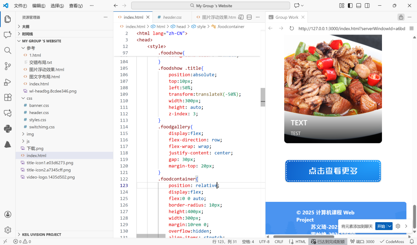Screen dimensions: 417x245
Task: Open the Search view in activity bar
Action: (7, 50)
